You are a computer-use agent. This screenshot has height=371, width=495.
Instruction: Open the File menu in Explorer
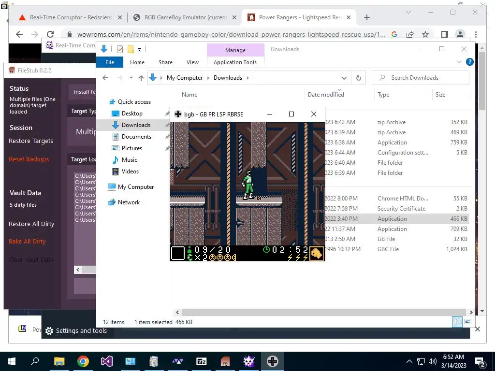pos(110,62)
